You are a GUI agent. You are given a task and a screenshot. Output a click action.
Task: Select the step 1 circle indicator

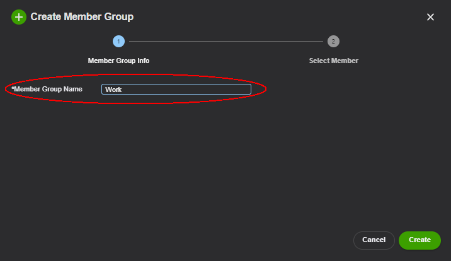[118, 42]
